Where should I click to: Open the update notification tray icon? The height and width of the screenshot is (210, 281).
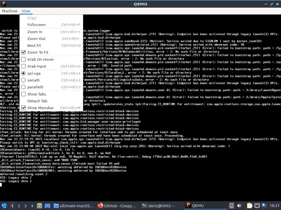(x=264, y=205)
